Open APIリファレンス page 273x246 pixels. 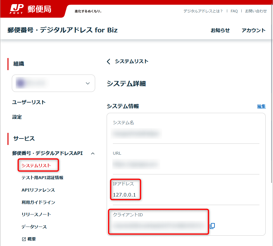38,190
